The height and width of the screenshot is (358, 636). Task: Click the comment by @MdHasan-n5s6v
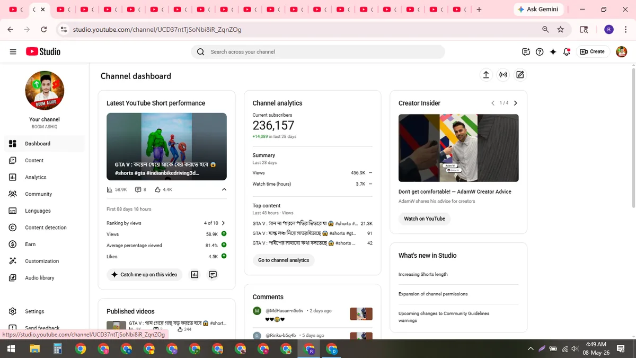(x=313, y=315)
